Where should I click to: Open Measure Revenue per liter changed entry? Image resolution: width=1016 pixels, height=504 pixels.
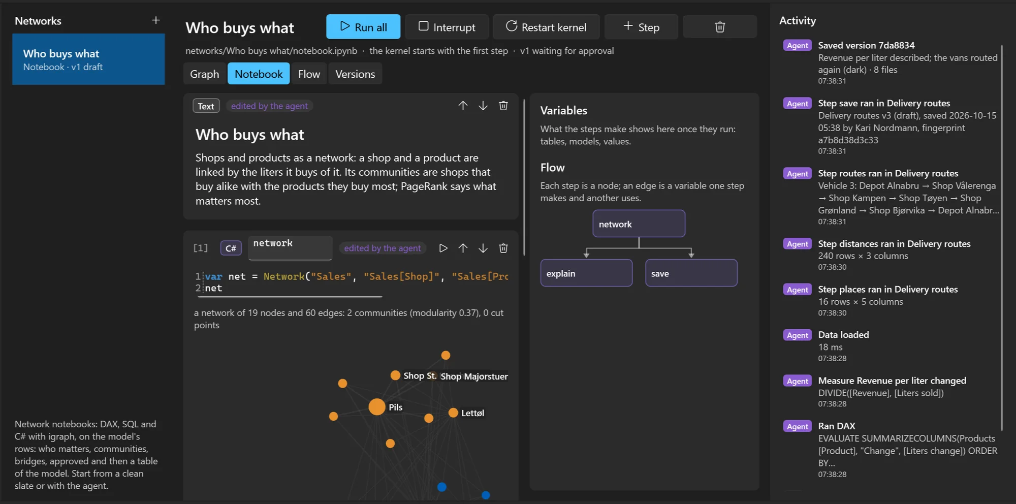(x=892, y=392)
